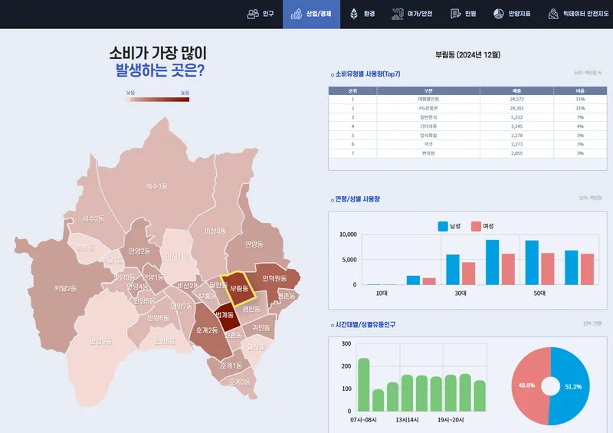This screenshot has width=613, height=433.
Task: Select 범계동 district on the map
Action: click(x=223, y=315)
